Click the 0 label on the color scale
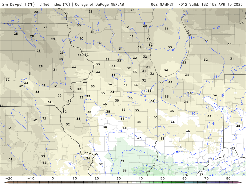The image size is (246, 184). pyautogui.click(x=53, y=178)
